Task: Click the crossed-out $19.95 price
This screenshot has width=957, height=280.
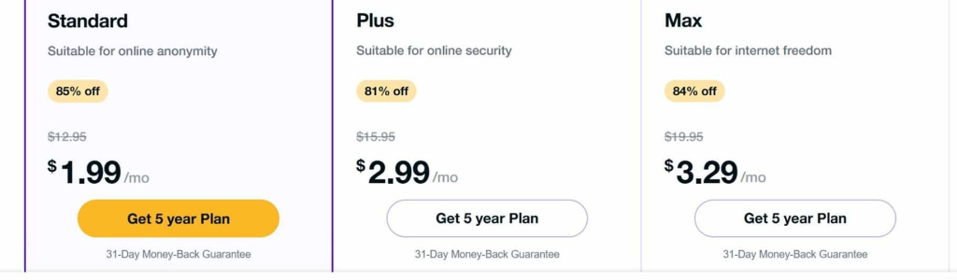Action: [683, 137]
